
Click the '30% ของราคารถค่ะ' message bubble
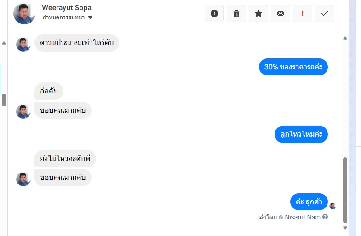pos(293,67)
